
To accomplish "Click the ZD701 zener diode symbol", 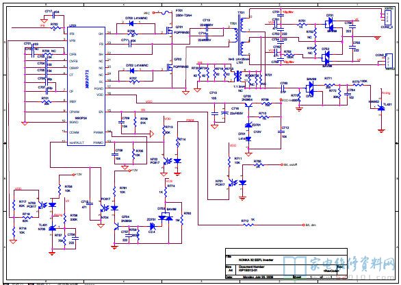I will point(248,125).
